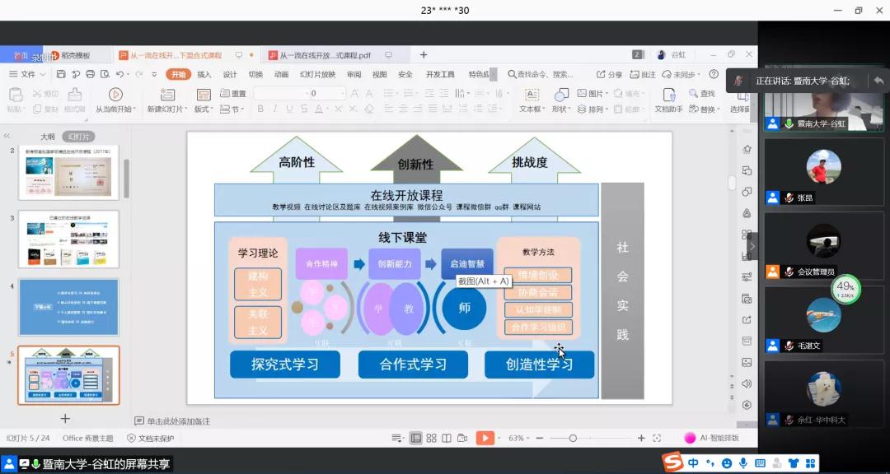Expand the 版式 (Layout) dropdown
The image size is (890, 474).
coord(204,108)
